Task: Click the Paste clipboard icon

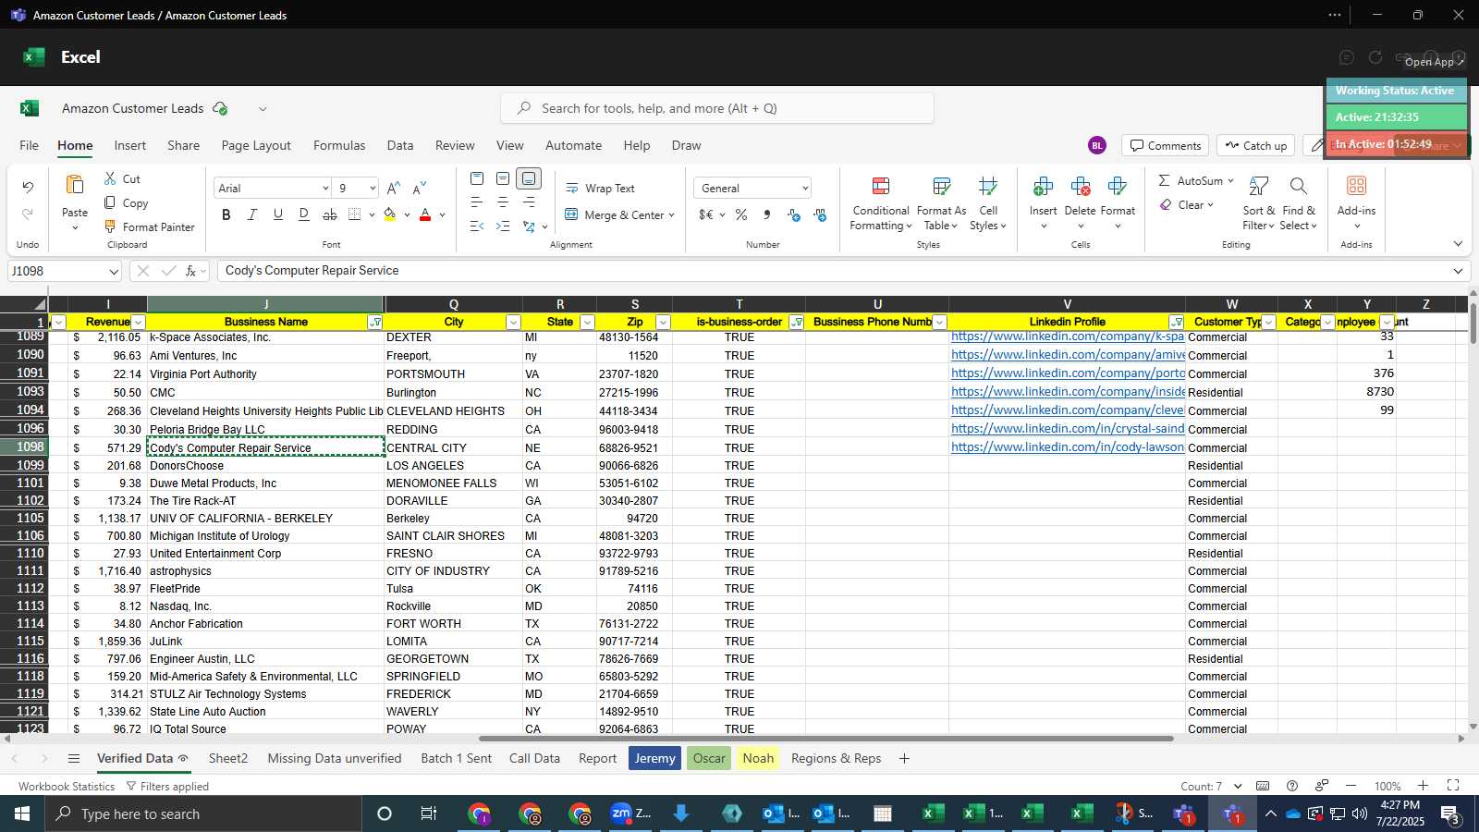Action: pyautogui.click(x=75, y=185)
